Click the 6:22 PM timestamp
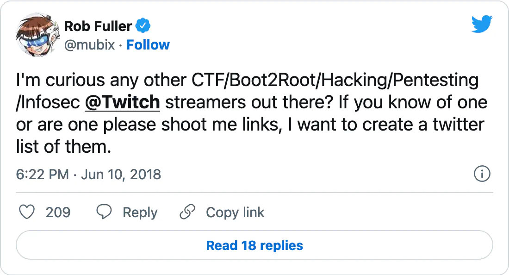509x275 pixels. pyautogui.click(x=43, y=175)
